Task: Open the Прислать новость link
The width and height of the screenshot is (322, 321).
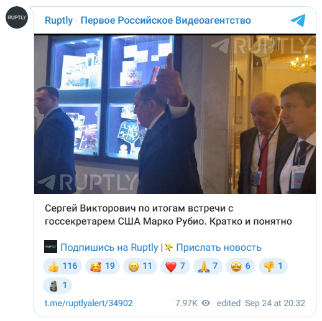Action: click(x=219, y=248)
